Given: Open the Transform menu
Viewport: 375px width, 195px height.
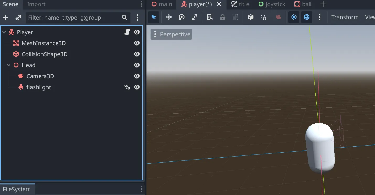Looking at the screenshot, I should [x=345, y=17].
